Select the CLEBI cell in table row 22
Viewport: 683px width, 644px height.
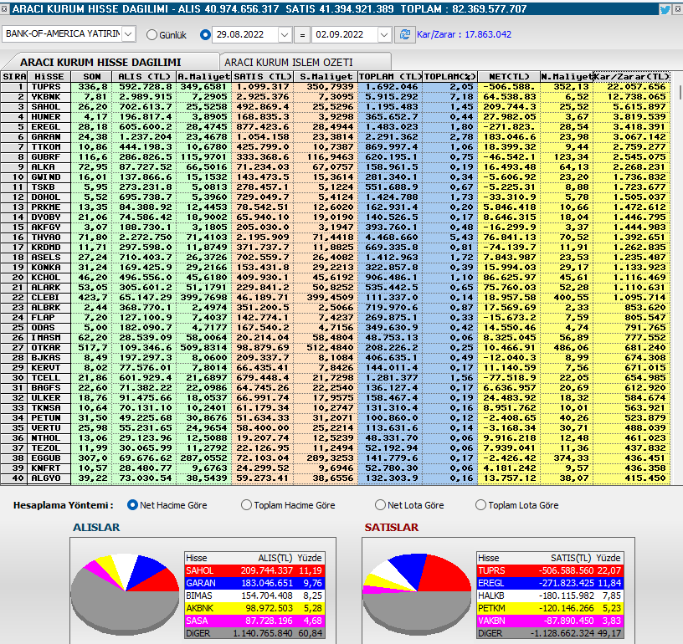[49, 298]
